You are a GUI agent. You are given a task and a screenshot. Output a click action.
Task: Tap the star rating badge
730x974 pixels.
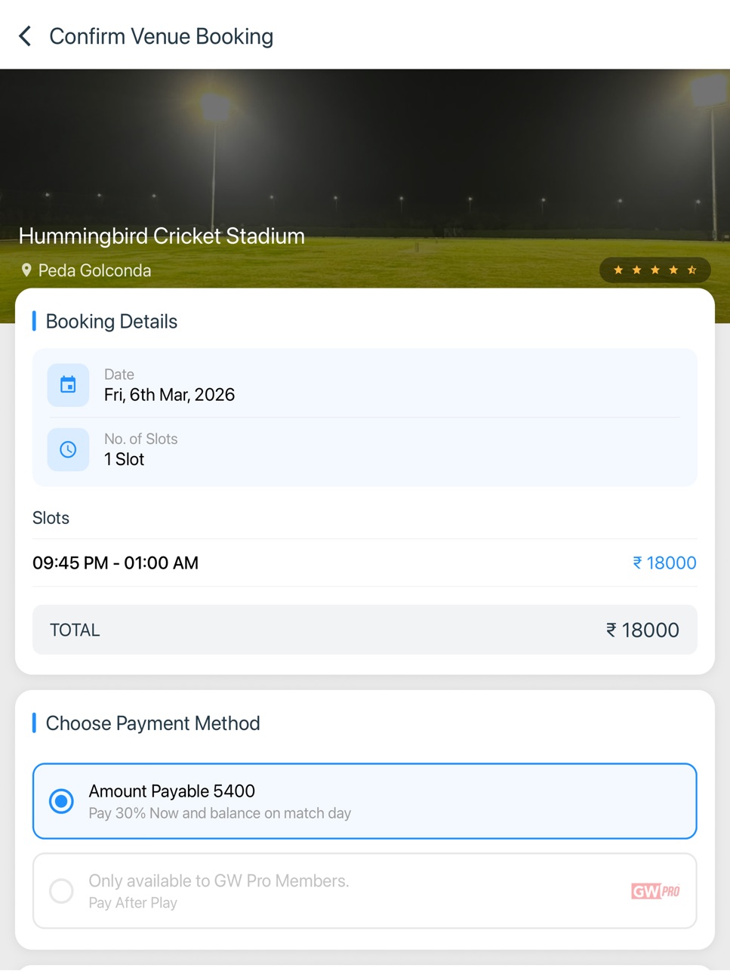[655, 270]
